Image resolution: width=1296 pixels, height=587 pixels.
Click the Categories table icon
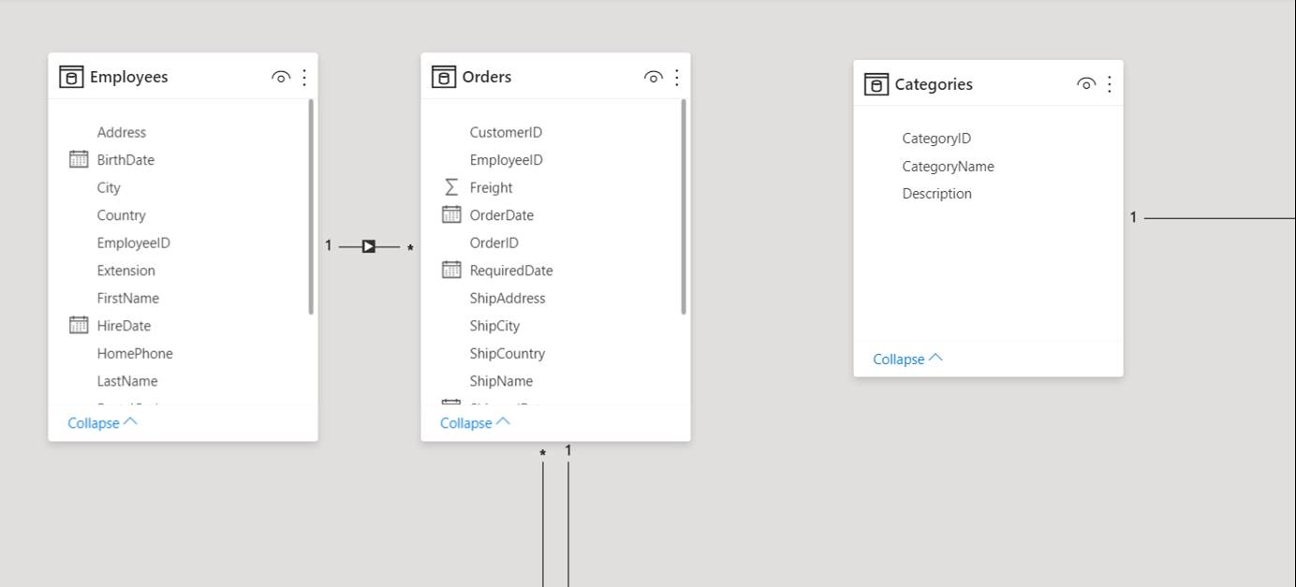pos(876,84)
